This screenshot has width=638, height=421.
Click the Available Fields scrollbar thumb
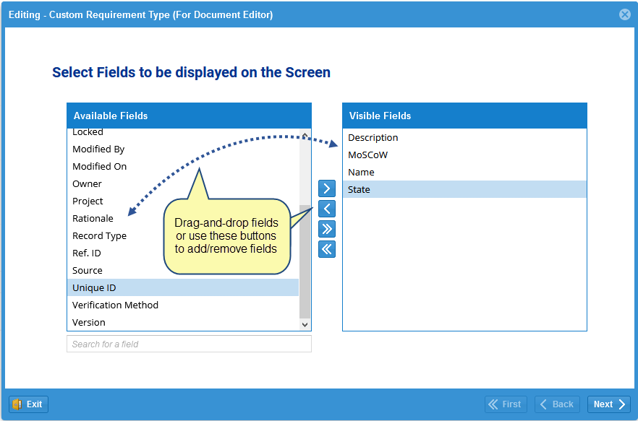coord(305,261)
